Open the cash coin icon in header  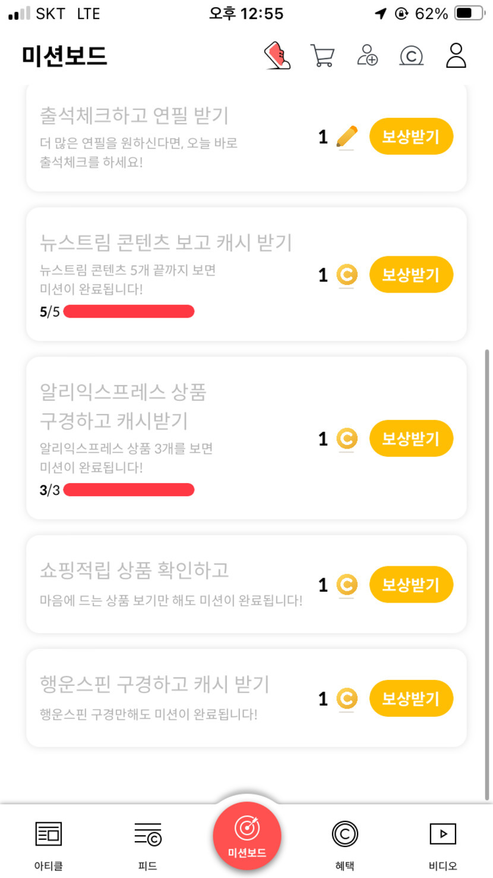pos(411,56)
